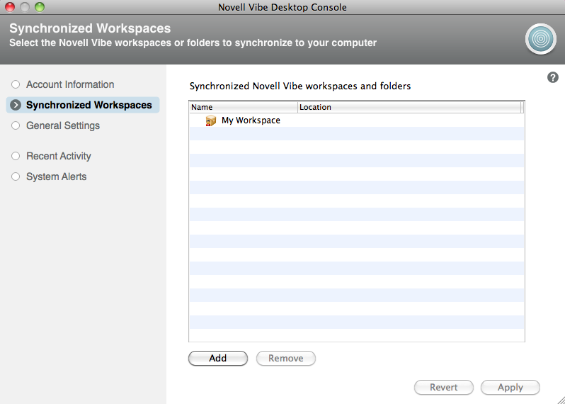Click the Remove button
Screen dimensions: 565x404
coord(286,359)
